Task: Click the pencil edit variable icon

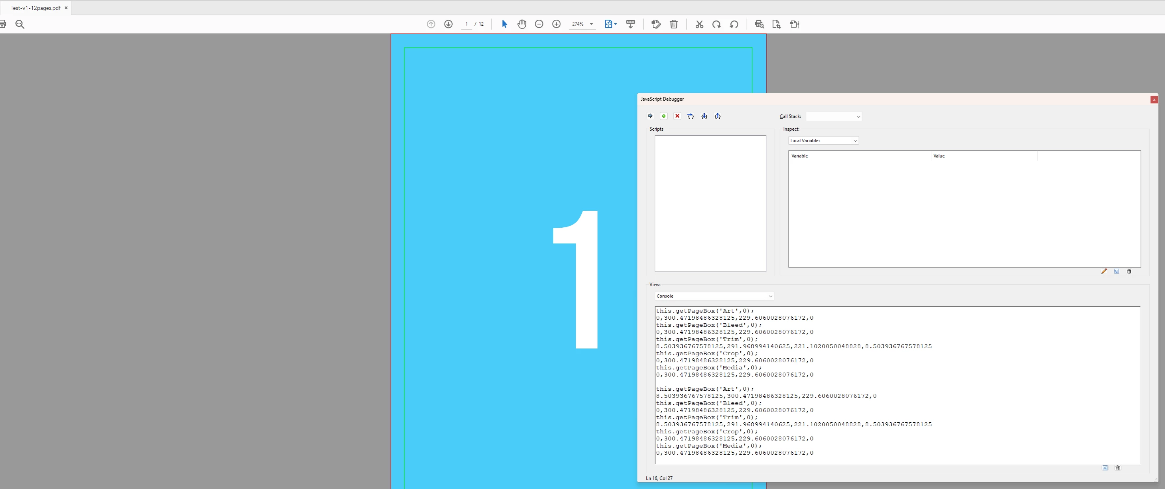Action: [x=1104, y=271]
